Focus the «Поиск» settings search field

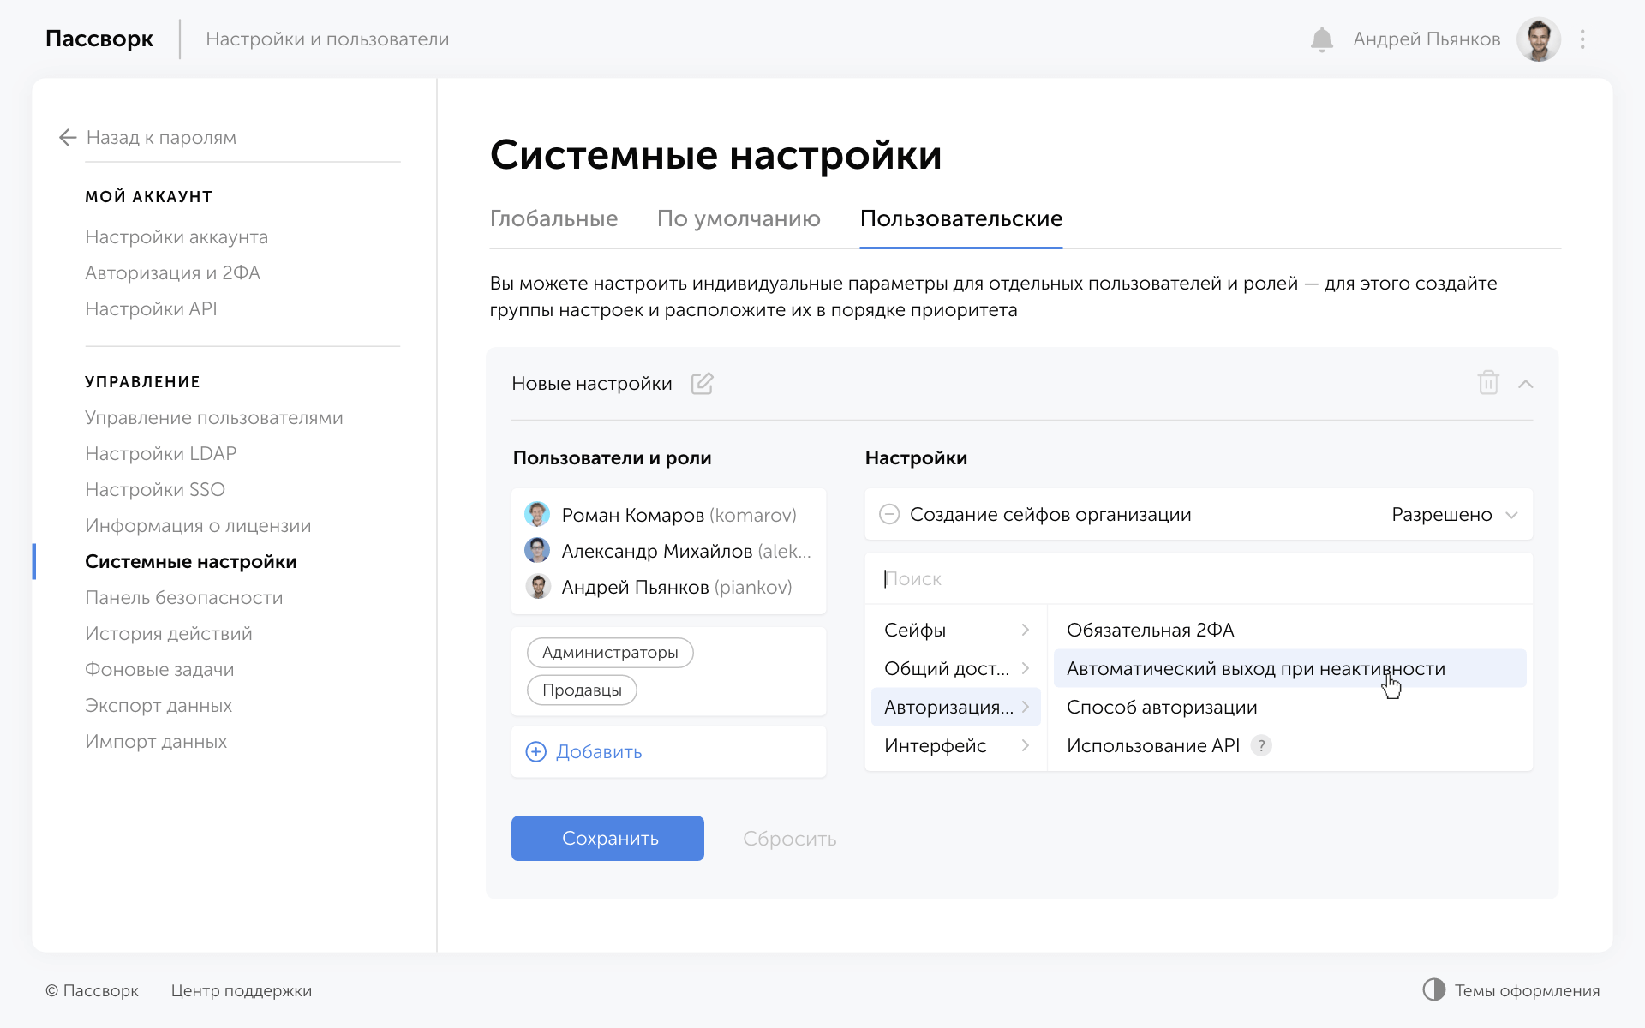click(x=1199, y=578)
